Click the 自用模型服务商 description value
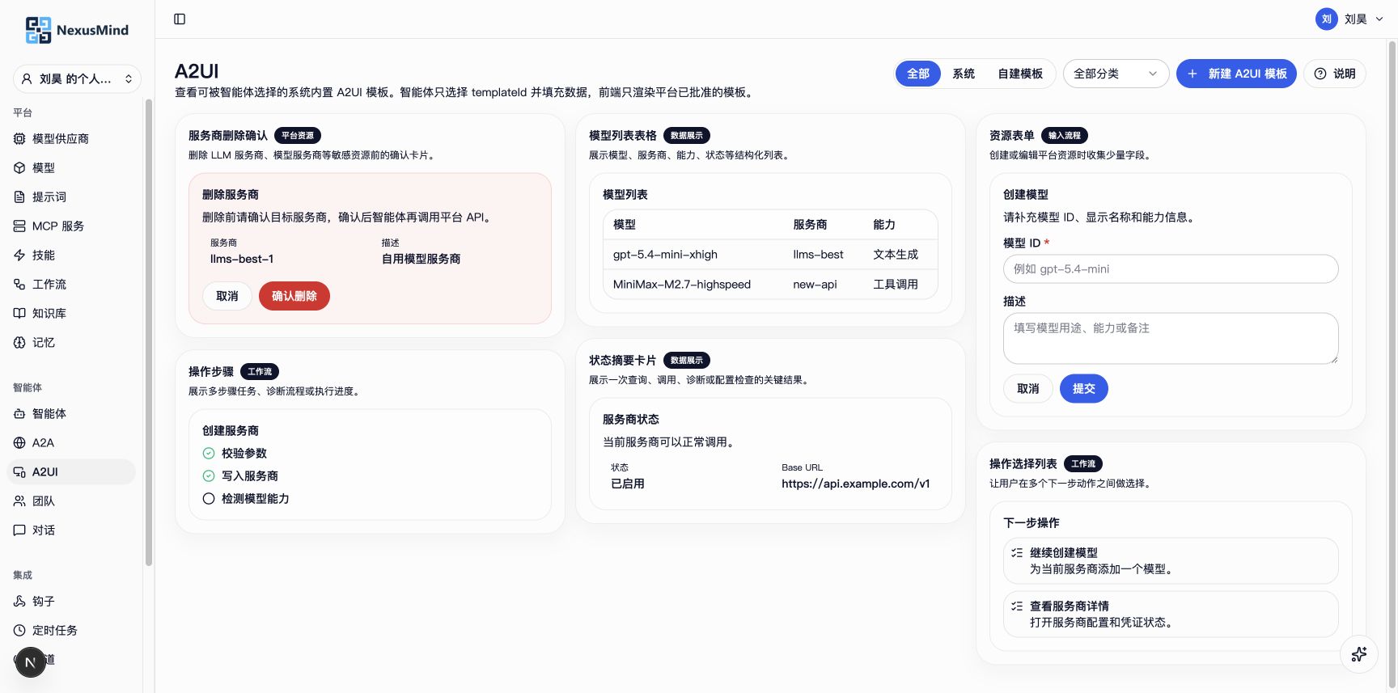The width and height of the screenshot is (1398, 693). 422,259
